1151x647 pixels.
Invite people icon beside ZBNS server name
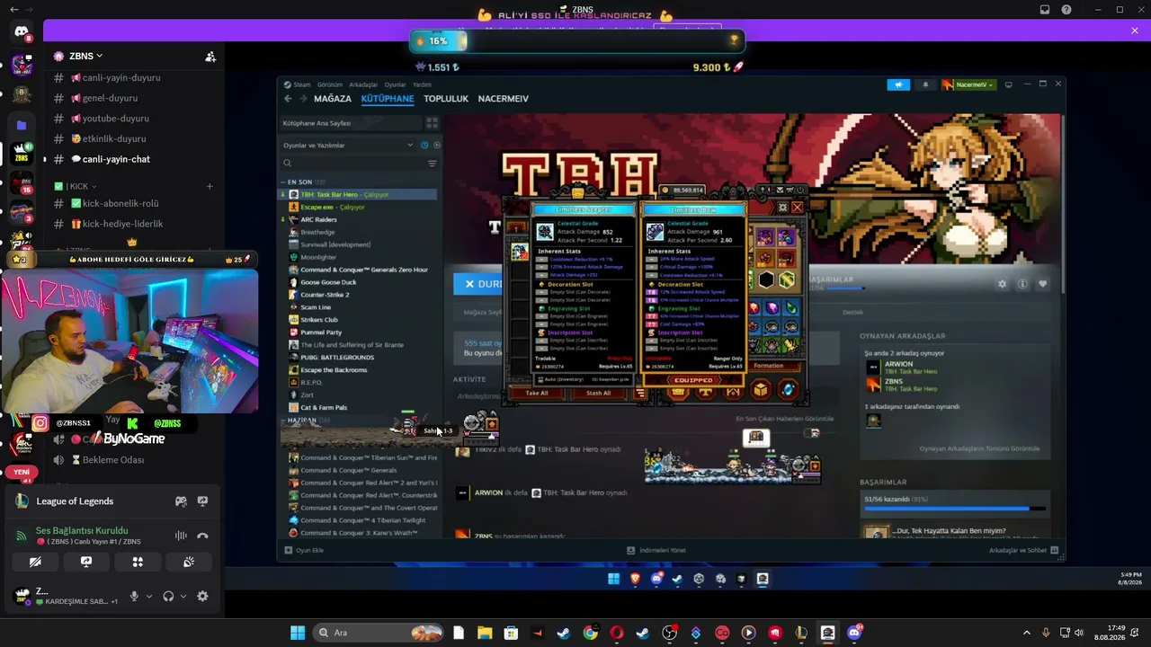click(x=210, y=56)
